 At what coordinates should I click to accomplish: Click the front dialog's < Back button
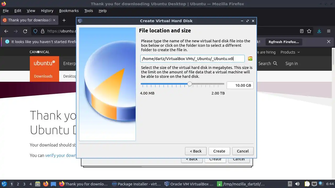click(196, 151)
